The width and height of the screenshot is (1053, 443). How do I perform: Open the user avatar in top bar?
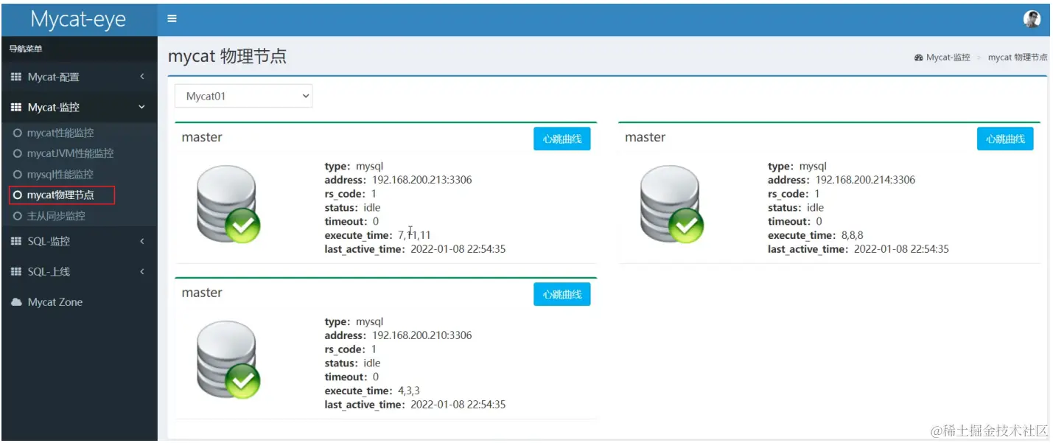pos(1032,19)
